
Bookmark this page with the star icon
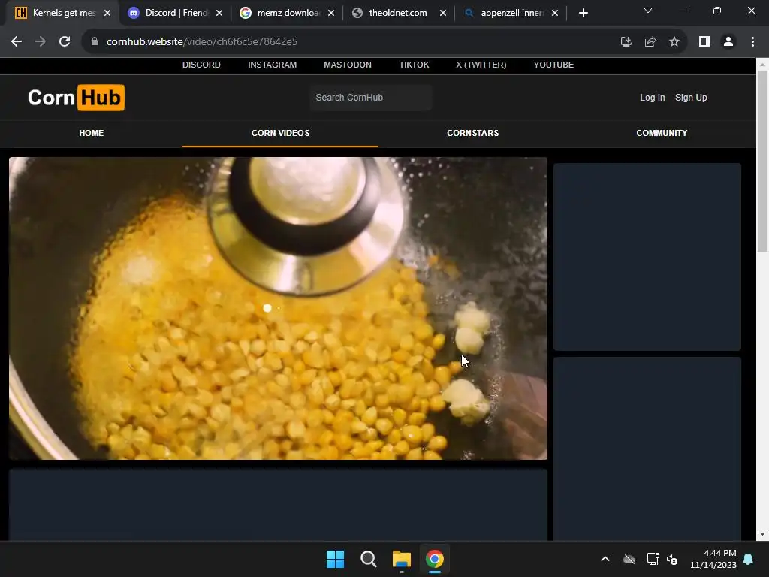click(674, 42)
